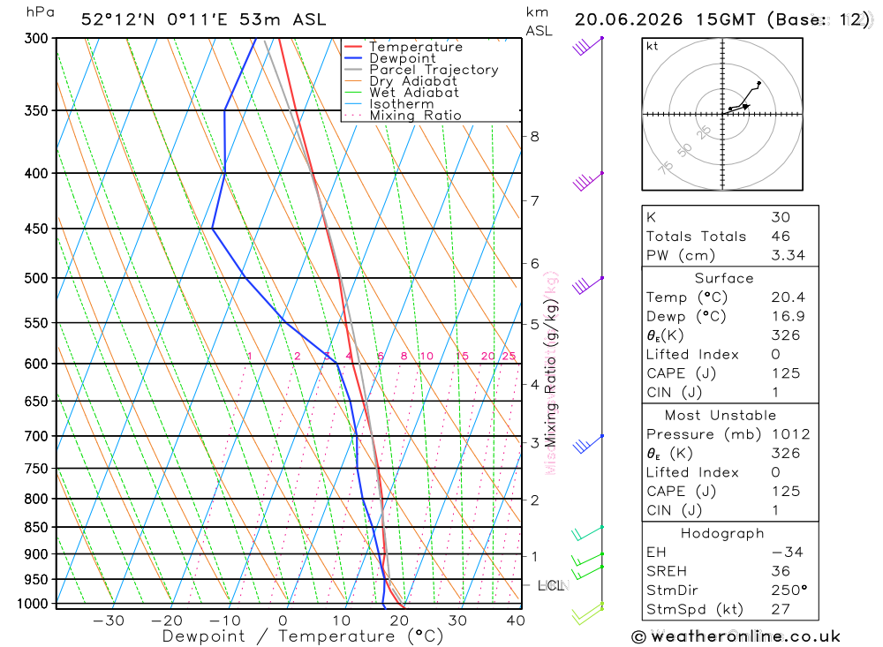Click the surface Temp value 20.4

coord(788,297)
